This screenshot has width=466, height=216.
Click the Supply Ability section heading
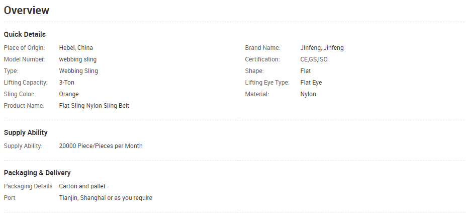point(26,133)
